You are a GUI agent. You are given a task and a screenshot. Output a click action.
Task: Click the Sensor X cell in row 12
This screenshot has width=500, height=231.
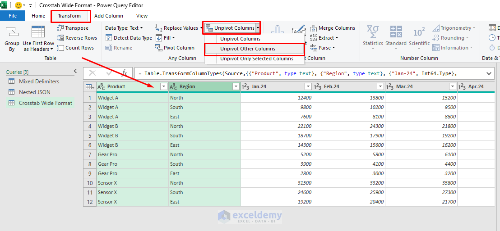132,202
